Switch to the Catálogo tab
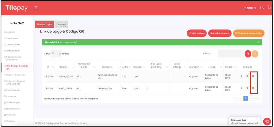The image size is (274, 127). 61,24
